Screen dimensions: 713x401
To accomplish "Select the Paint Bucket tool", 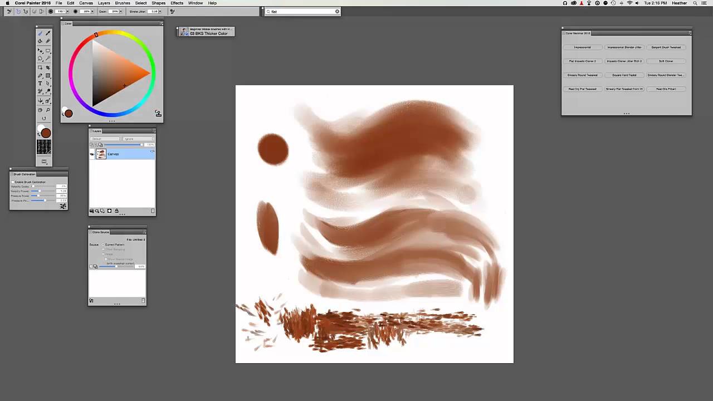I will point(40,41).
